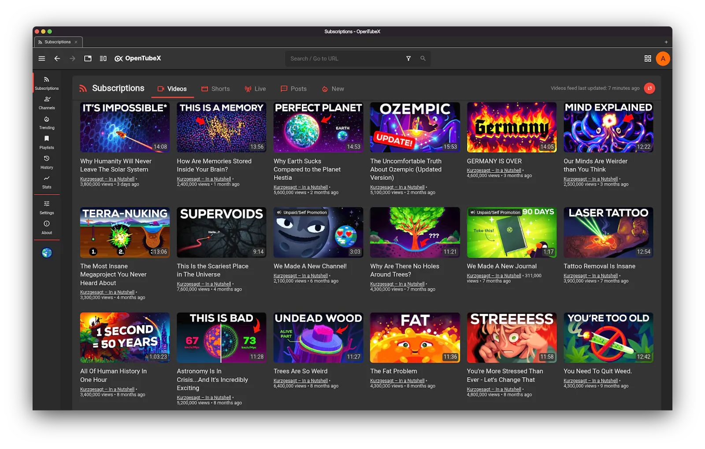Open About in the sidebar

coord(47,227)
